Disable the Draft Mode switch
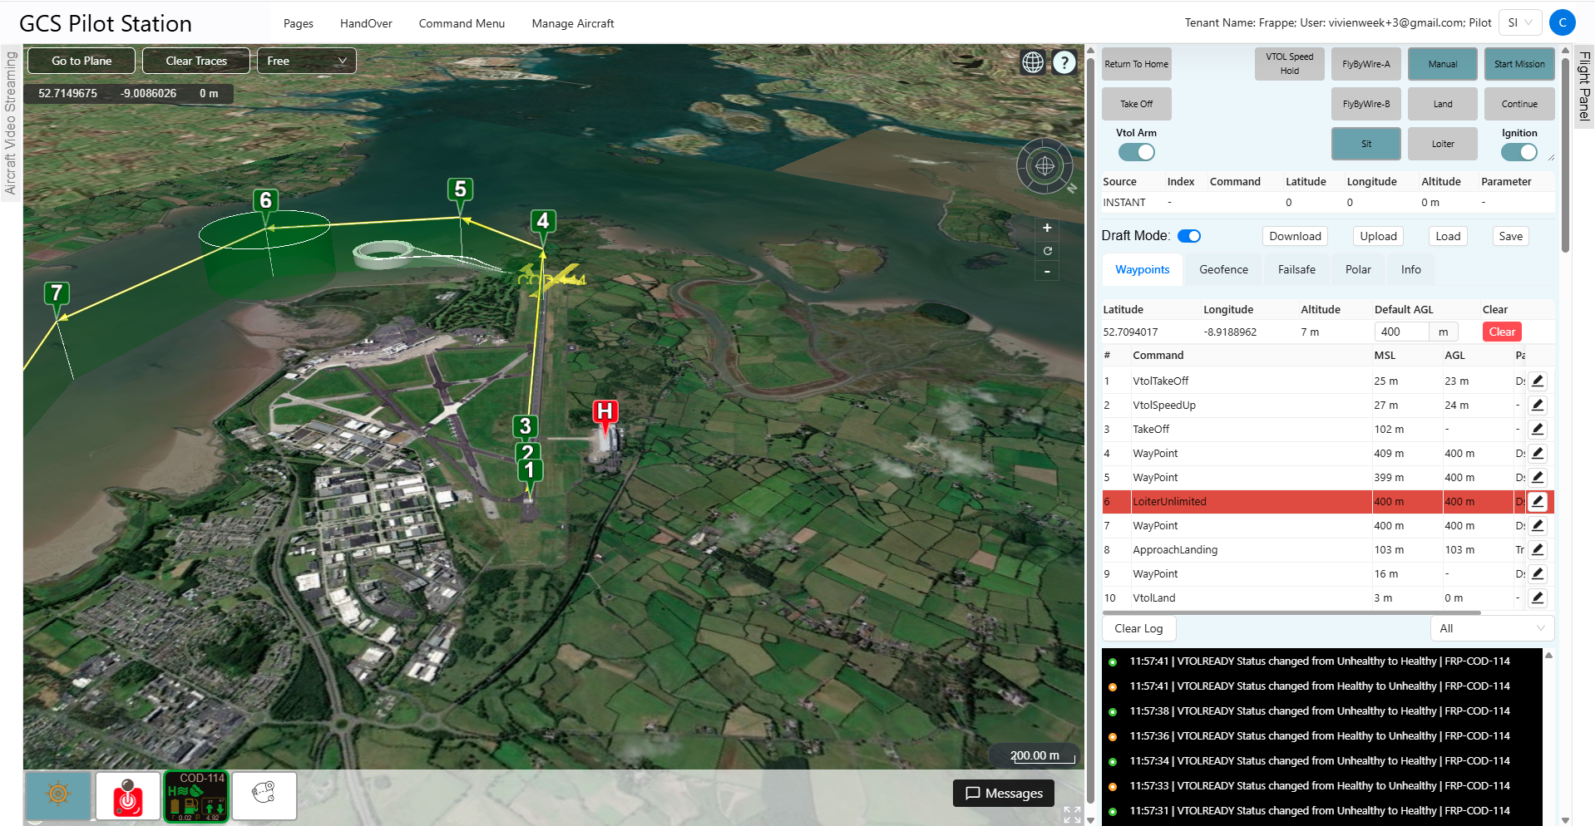Screen dimensions: 1595x826 click(x=1189, y=236)
